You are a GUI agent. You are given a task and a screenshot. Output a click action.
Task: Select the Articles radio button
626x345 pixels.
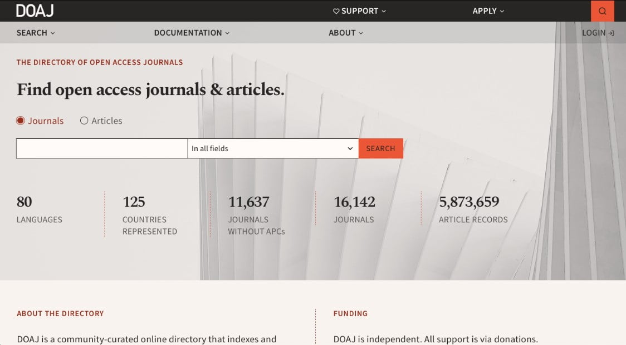[x=84, y=121]
